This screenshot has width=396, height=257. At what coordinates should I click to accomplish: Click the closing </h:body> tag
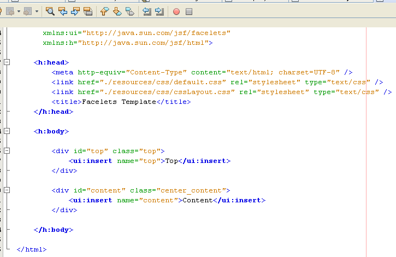(54, 230)
